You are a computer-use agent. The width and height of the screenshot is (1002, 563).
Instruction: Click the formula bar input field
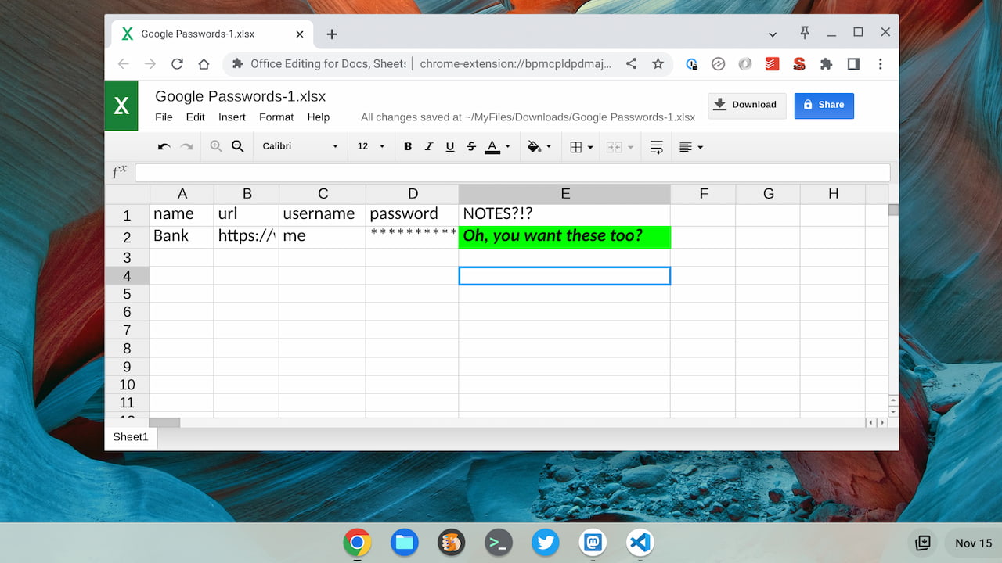point(513,173)
